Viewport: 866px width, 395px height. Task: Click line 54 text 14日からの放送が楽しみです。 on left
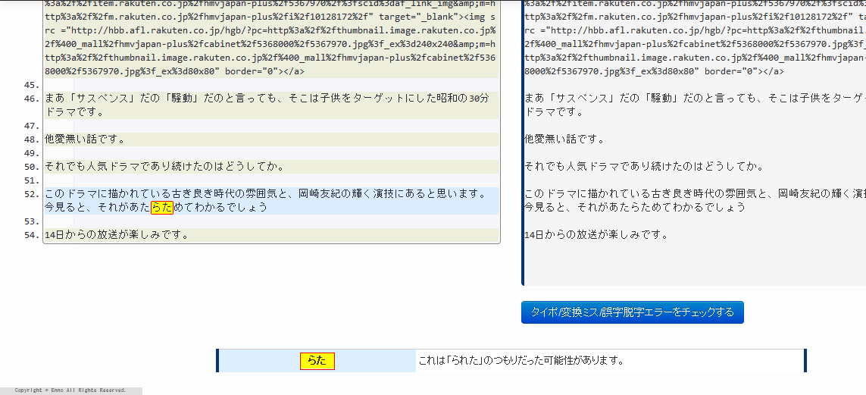point(117,235)
